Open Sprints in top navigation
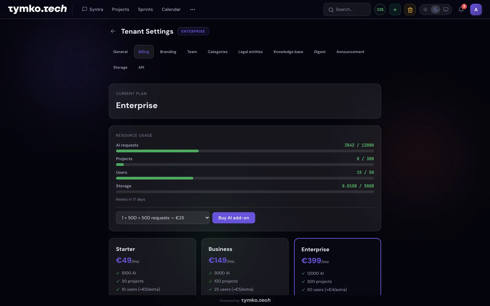Viewport: 490px width, 306px height. coord(145,9)
